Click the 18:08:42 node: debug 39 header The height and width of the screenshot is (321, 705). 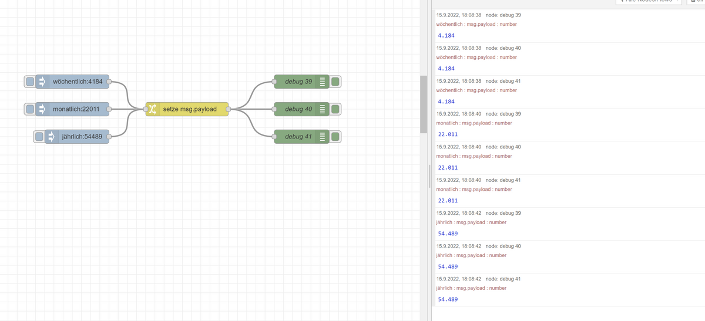coord(478,212)
